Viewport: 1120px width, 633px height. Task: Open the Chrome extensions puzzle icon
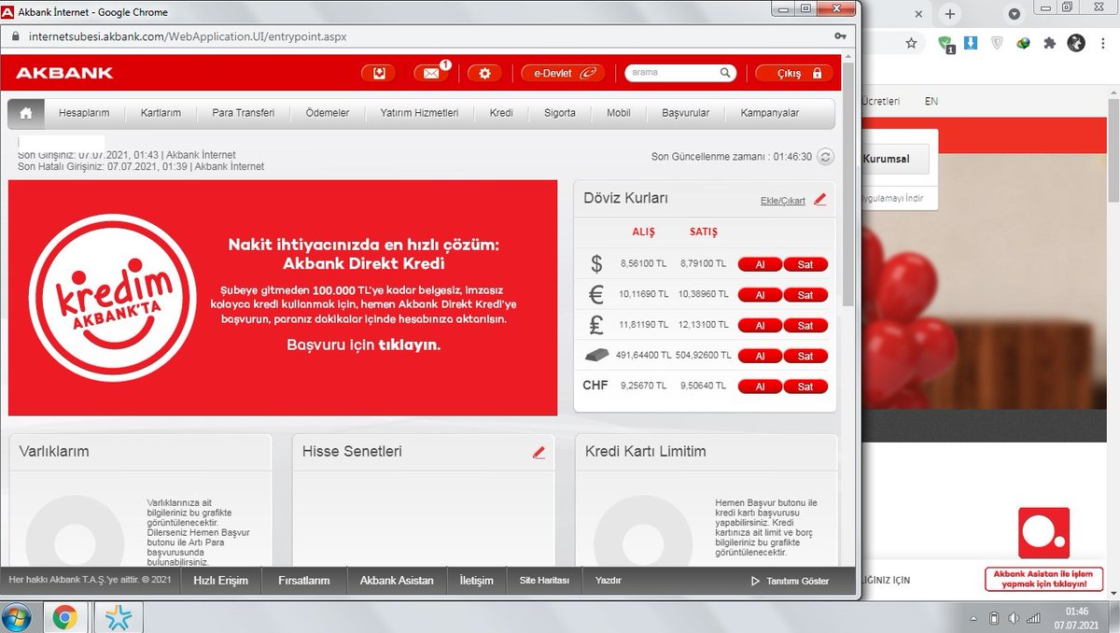click(x=1049, y=43)
